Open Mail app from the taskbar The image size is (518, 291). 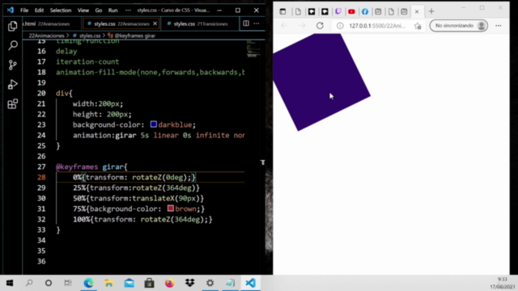click(x=129, y=283)
